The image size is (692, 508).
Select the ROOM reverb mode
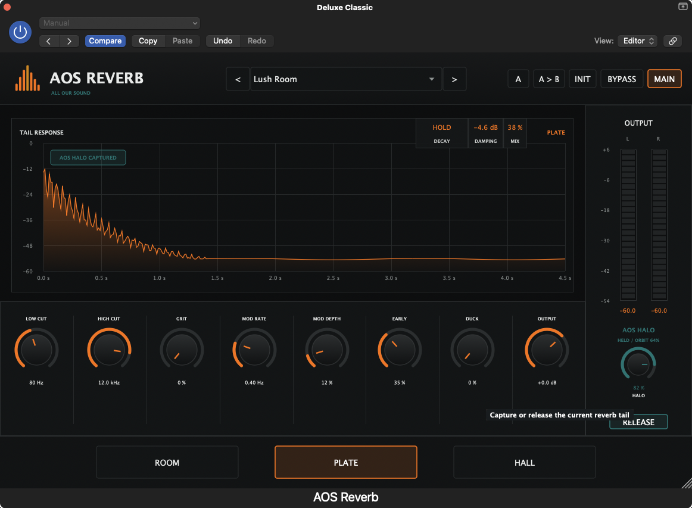[167, 463]
